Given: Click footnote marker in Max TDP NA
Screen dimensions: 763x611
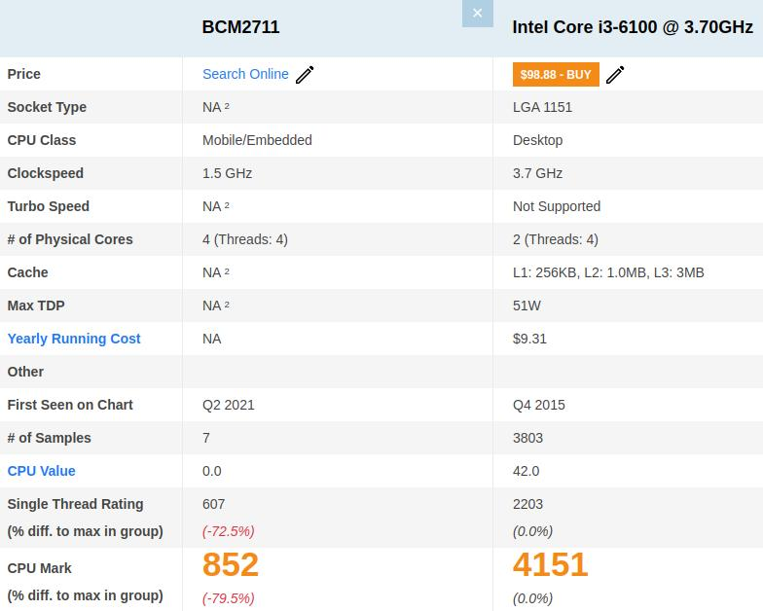Looking at the screenshot, I should click(227, 305).
